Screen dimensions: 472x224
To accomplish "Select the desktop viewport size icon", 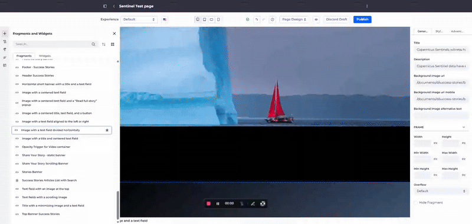I will (198, 19).
